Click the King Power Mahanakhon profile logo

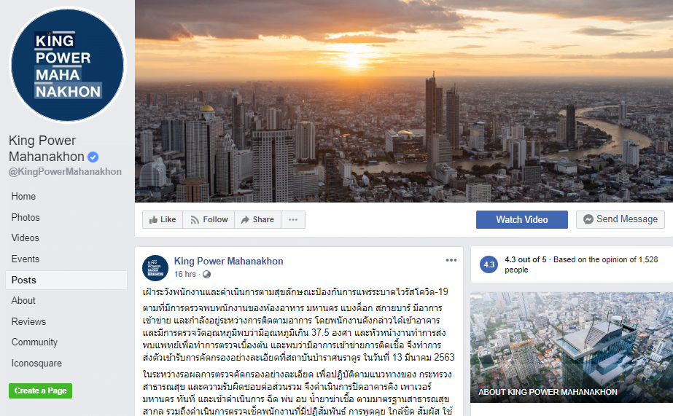coord(67,65)
